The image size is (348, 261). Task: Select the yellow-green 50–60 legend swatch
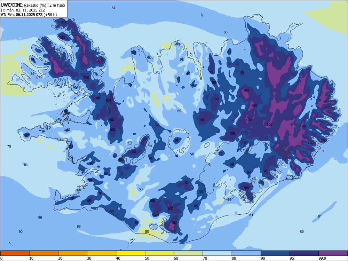point(159,253)
